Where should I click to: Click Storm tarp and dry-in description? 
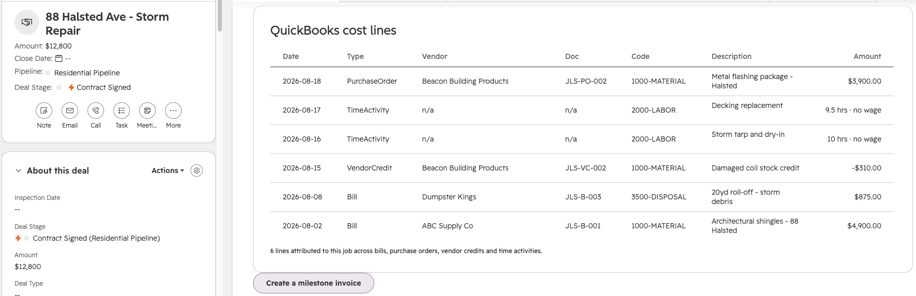pyautogui.click(x=748, y=134)
